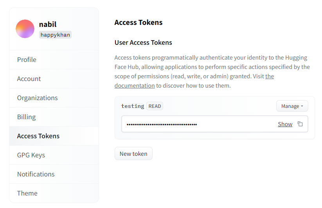Go to Notifications settings
Viewport: 322px width, 208px height.
(36, 174)
